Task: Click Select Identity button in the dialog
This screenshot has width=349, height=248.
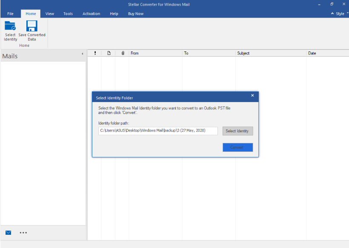Action: tap(237, 131)
